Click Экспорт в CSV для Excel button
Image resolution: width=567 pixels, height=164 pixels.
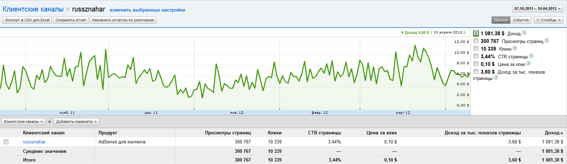coord(27,20)
